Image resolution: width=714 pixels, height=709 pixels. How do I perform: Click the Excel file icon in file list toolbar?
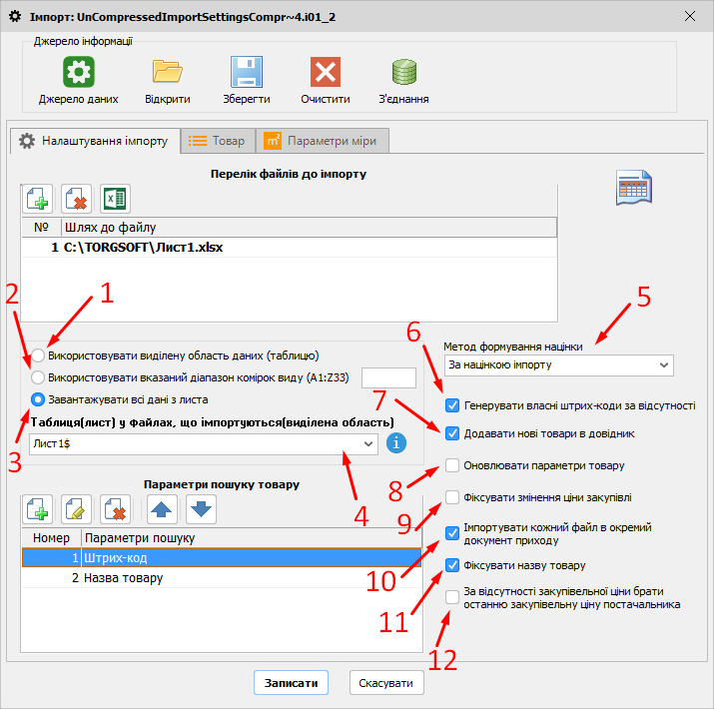tap(114, 198)
